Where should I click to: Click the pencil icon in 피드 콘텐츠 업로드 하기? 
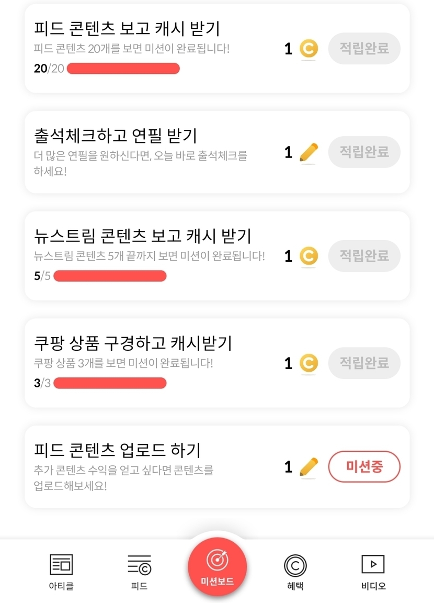click(309, 466)
